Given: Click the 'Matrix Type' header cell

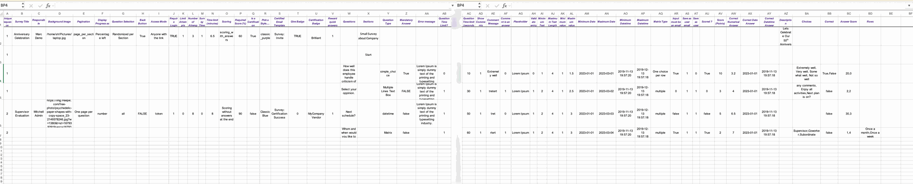Looking at the screenshot, I should point(660,22).
